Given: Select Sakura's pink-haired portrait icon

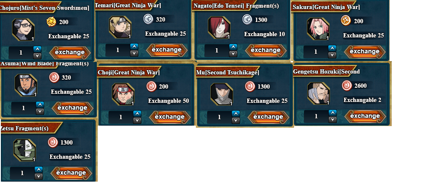Looking at the screenshot, I should click(318, 29).
